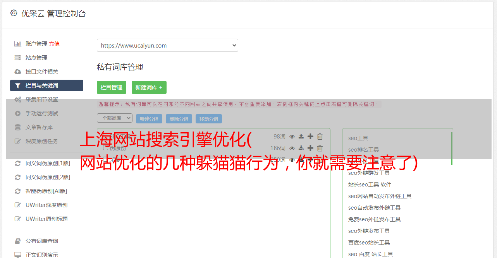Click the 删除分组 button
497x258 pixels.
179,119
